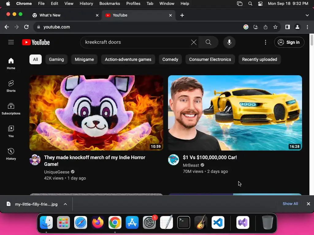
Task: Open Finder from the Dock
Action: point(46,222)
